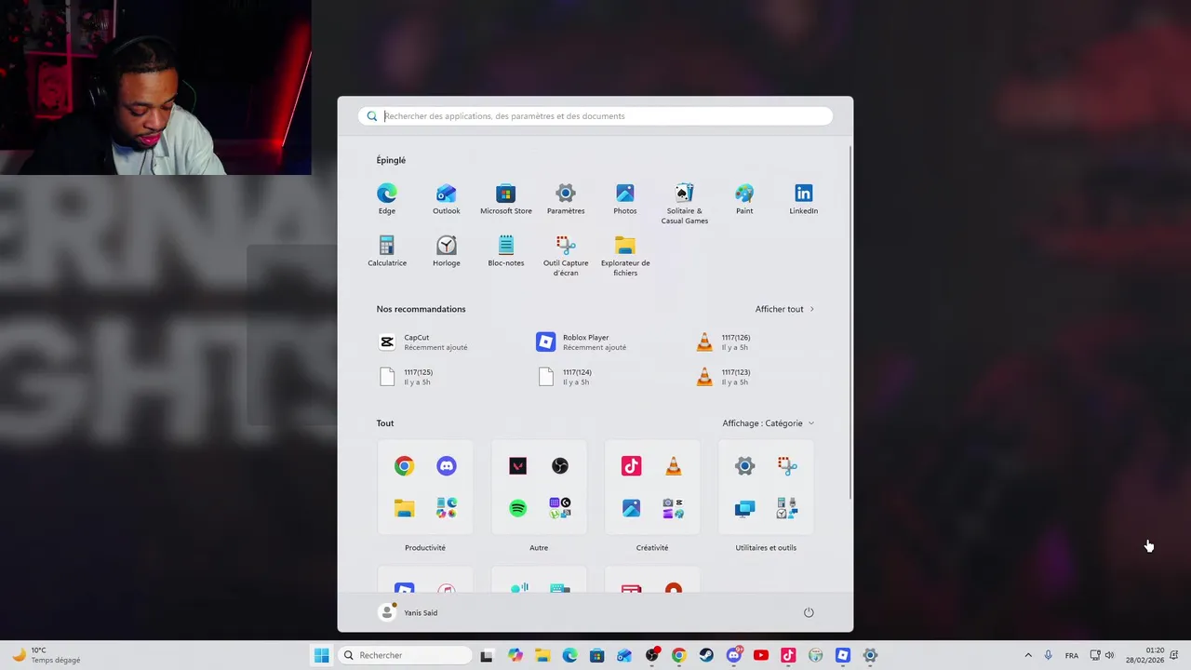Image resolution: width=1191 pixels, height=670 pixels.
Task: Open YouTube from the taskbar
Action: [761, 655]
